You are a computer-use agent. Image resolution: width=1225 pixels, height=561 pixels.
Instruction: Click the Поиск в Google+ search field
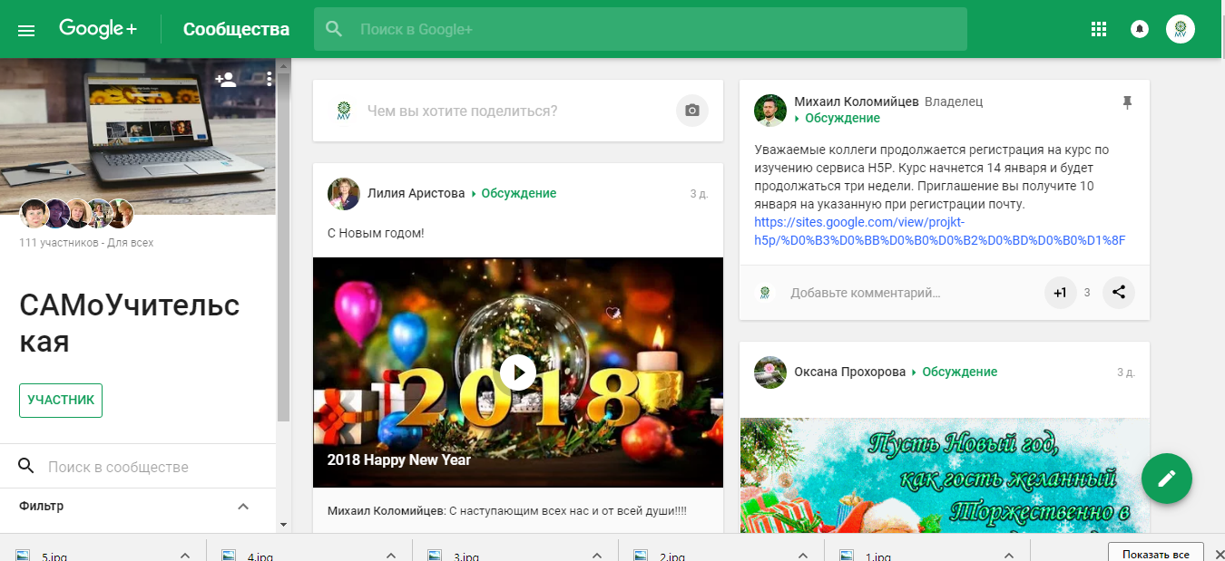click(641, 29)
